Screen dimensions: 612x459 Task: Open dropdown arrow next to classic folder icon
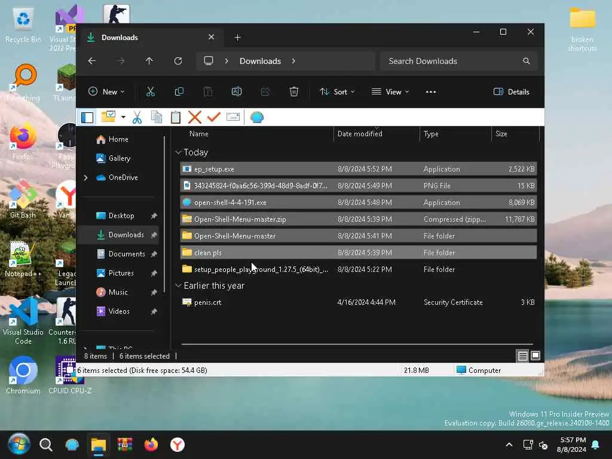(x=123, y=117)
